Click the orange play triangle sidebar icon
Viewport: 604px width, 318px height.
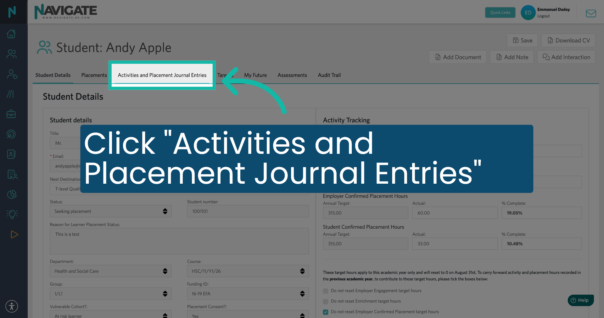tap(14, 234)
